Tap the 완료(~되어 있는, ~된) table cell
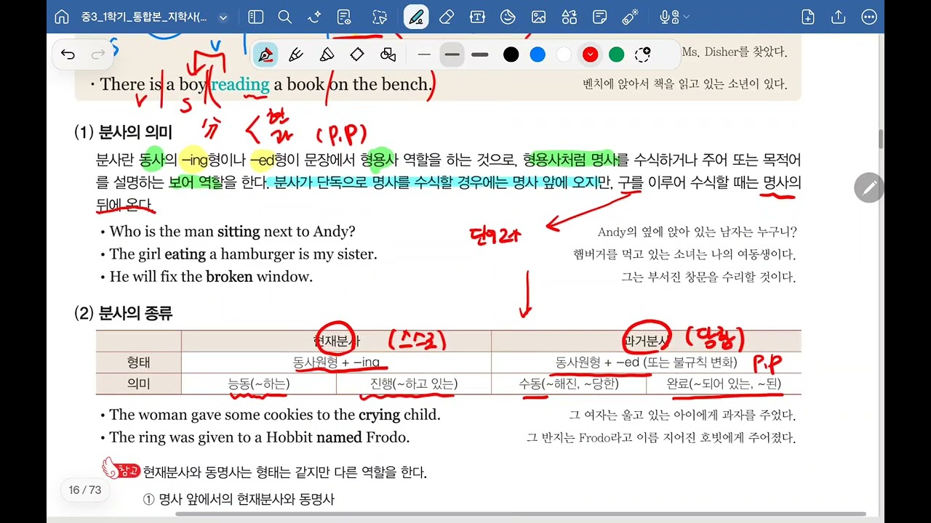Viewport: 931px width, 523px height. click(x=724, y=384)
